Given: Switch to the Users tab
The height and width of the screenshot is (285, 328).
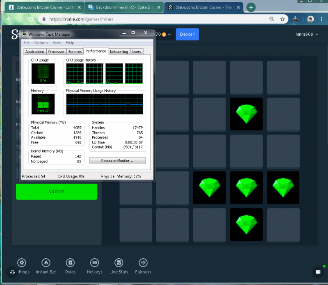Looking at the screenshot, I should pyautogui.click(x=137, y=52).
